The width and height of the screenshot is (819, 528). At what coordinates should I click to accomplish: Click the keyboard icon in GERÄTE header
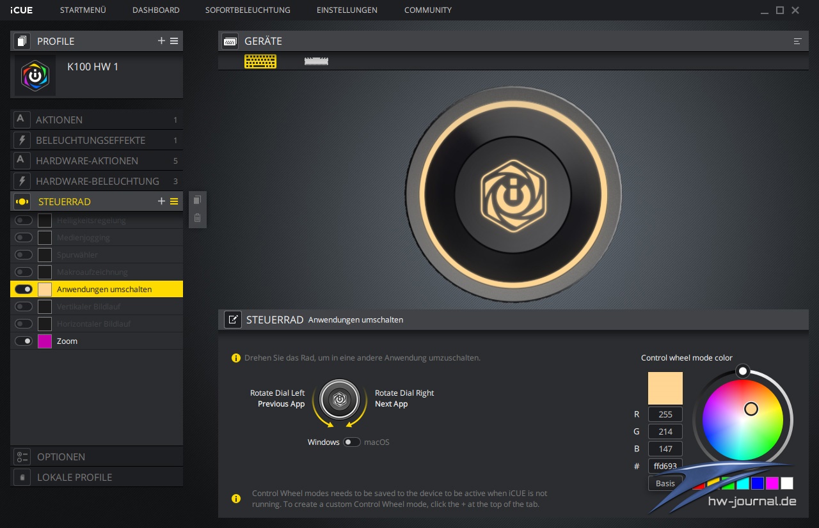click(x=230, y=41)
